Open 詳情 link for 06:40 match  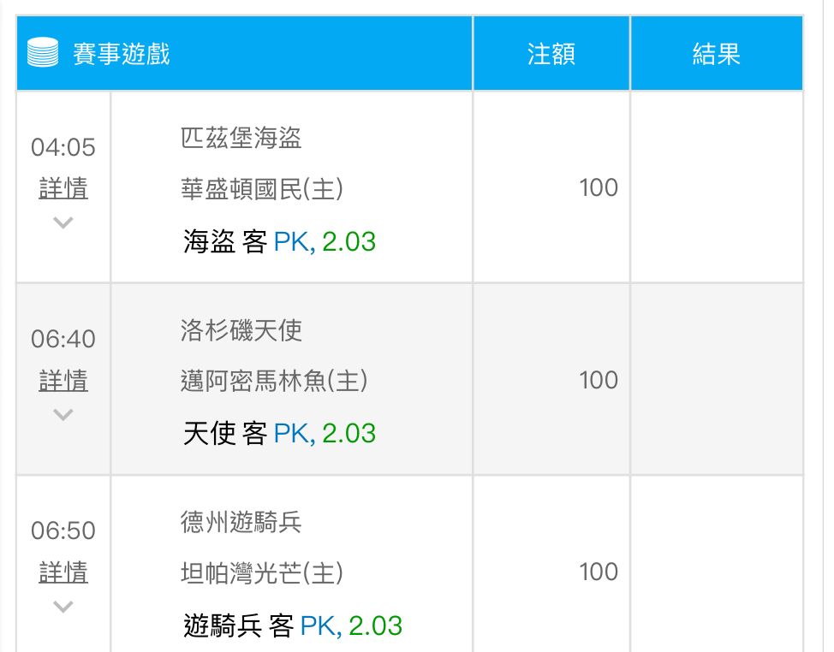point(63,381)
